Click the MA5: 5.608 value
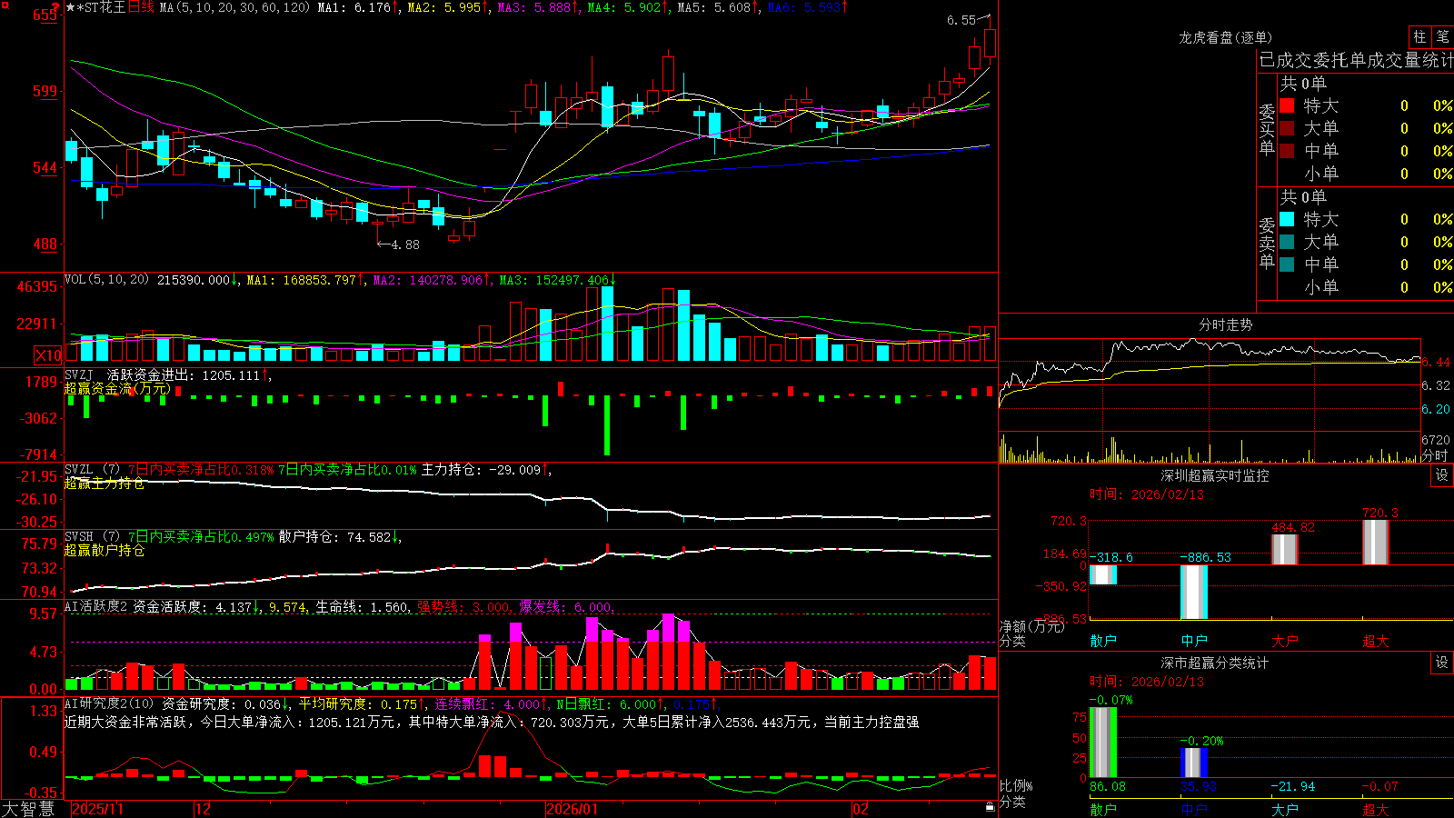 [x=716, y=7]
